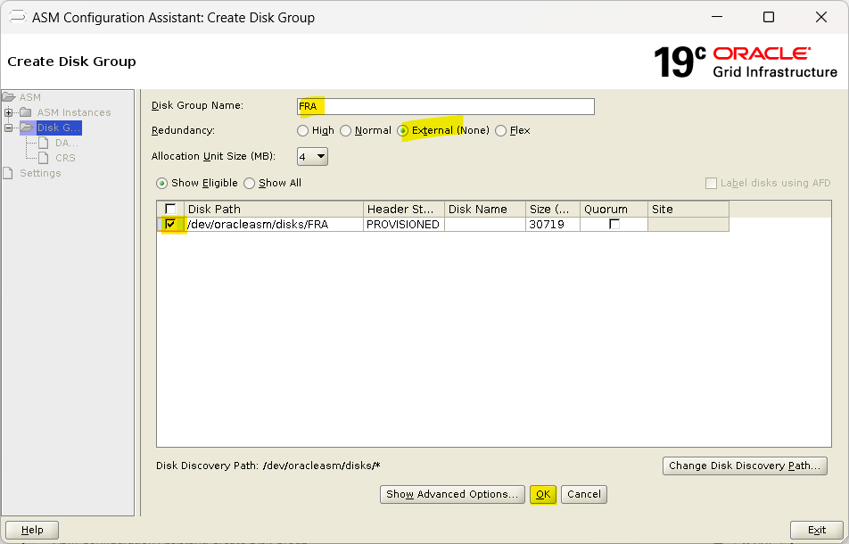Collapse the Disk G... tree node
Viewport: 849px width, 544px height.
9,128
